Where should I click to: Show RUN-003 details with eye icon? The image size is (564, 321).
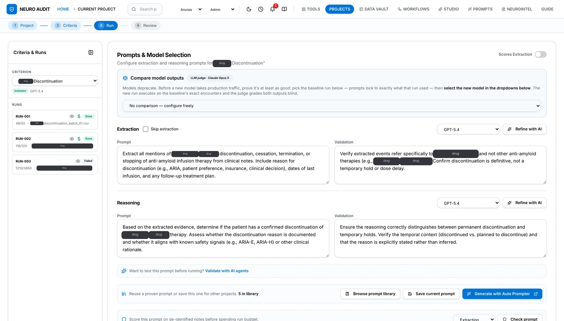(x=78, y=161)
